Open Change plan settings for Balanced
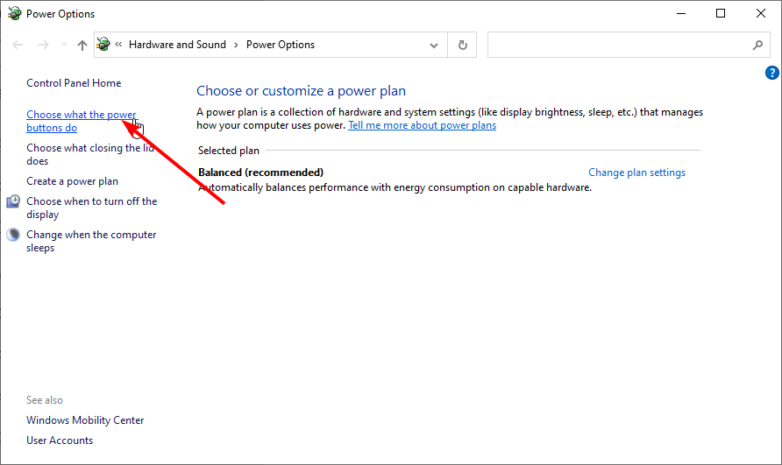 click(636, 173)
